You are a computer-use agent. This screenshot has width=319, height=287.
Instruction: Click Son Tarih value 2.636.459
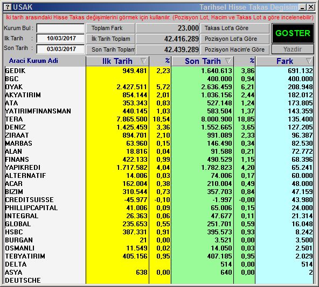click(217, 87)
